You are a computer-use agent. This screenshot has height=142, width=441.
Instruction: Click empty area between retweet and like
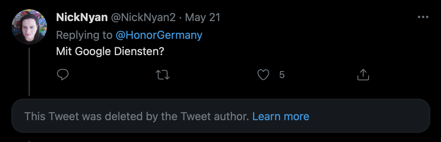click(214, 75)
